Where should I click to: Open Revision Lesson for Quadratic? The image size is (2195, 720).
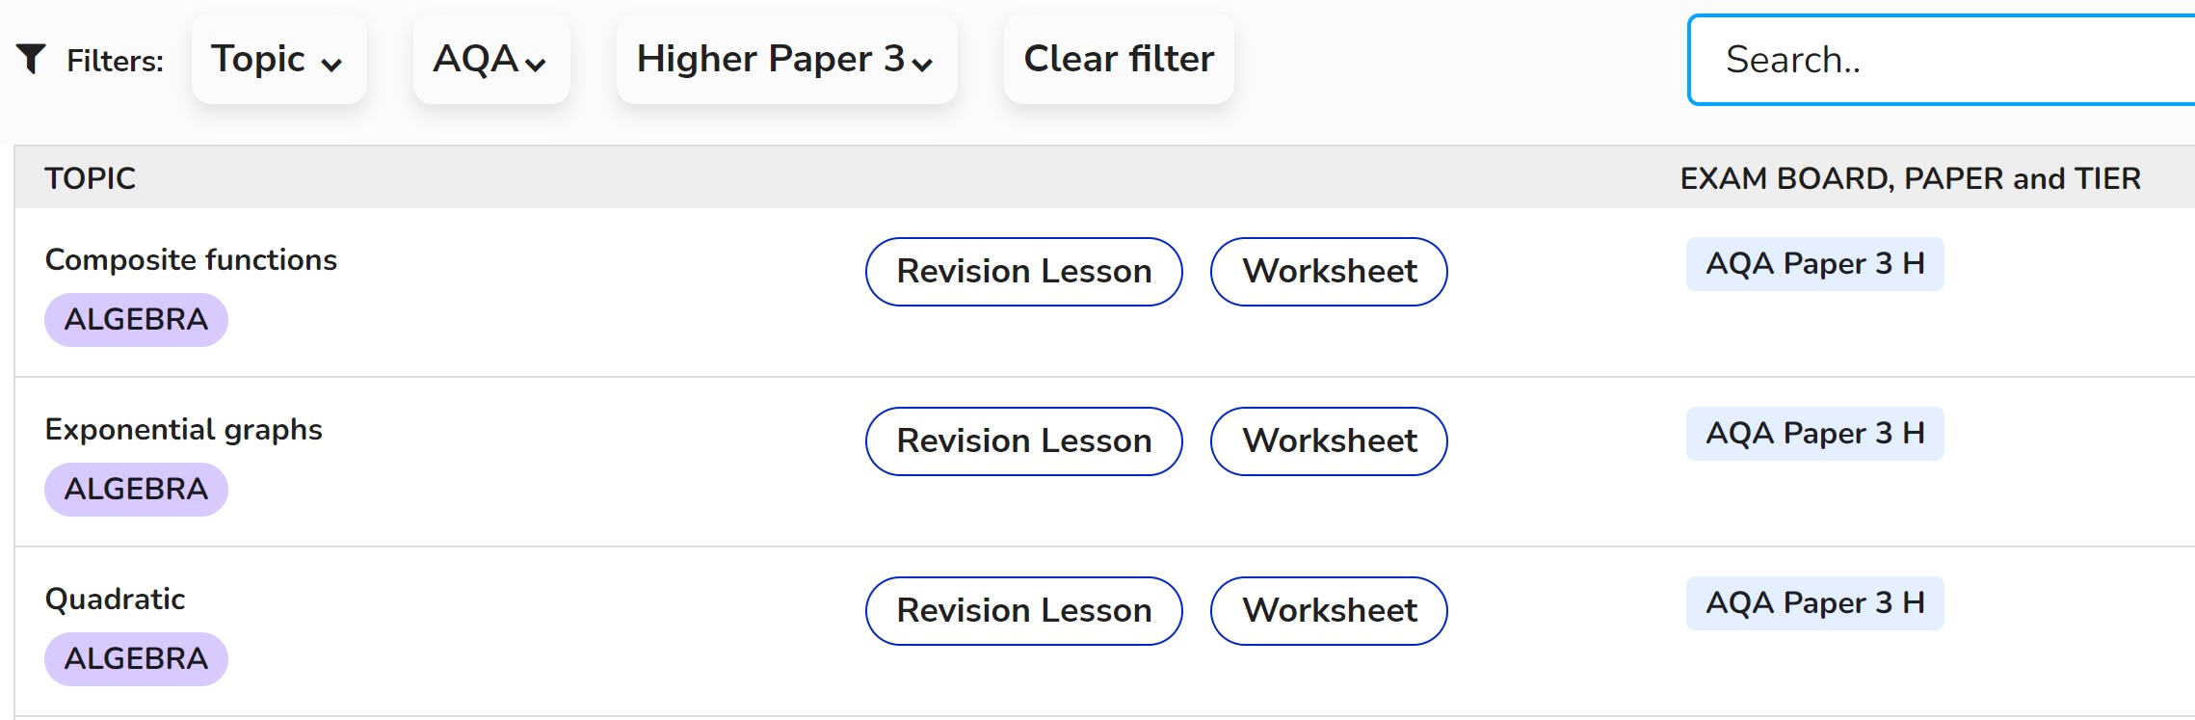(x=1023, y=611)
